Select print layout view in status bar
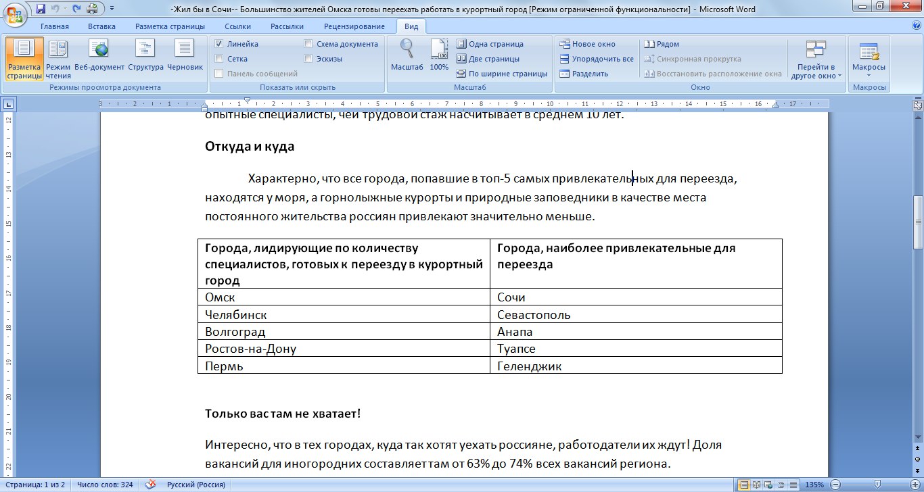 tap(744, 485)
